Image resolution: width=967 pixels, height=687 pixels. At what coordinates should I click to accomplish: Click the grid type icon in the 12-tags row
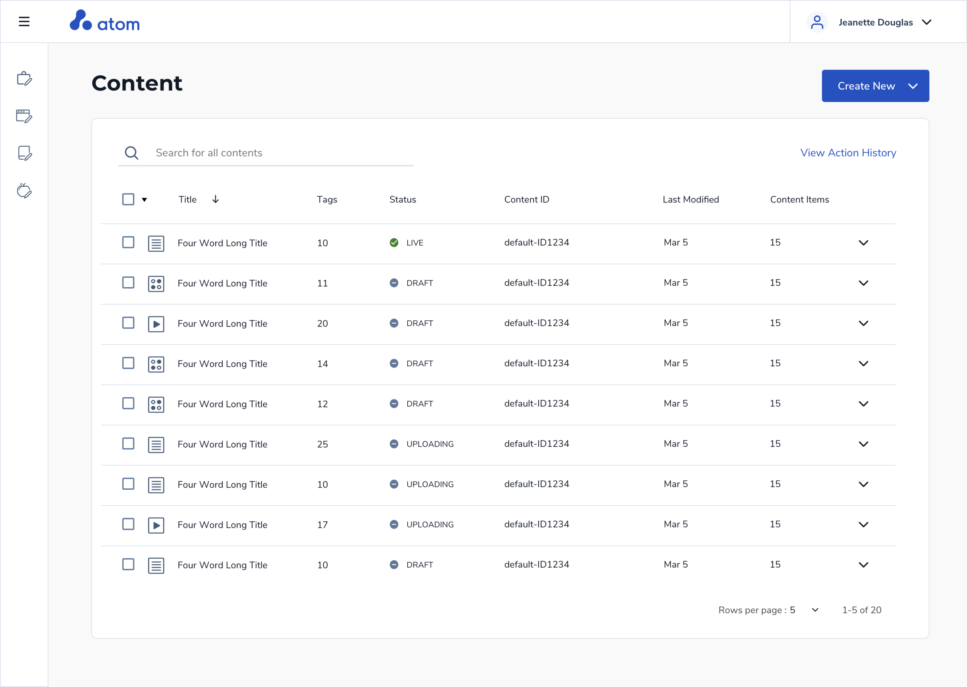(x=156, y=404)
